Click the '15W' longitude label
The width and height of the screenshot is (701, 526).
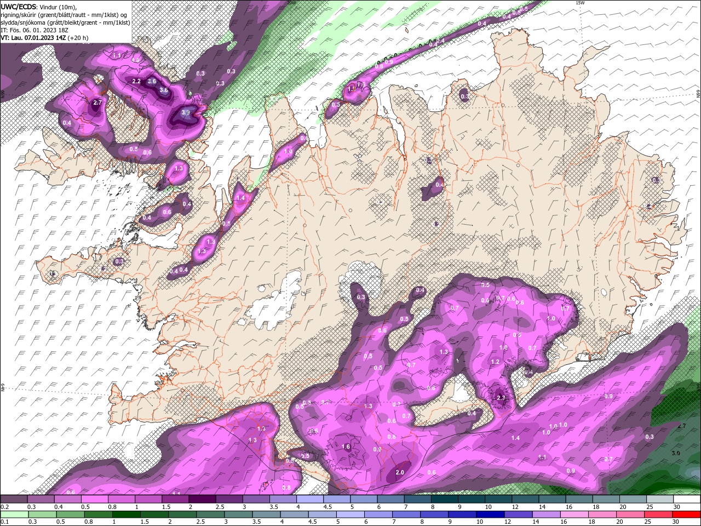[580, 3]
